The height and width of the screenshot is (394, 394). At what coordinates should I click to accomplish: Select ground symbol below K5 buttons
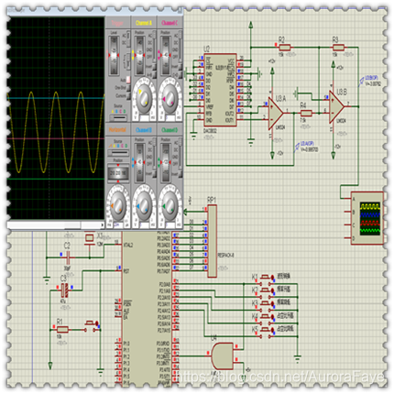tap(298, 358)
